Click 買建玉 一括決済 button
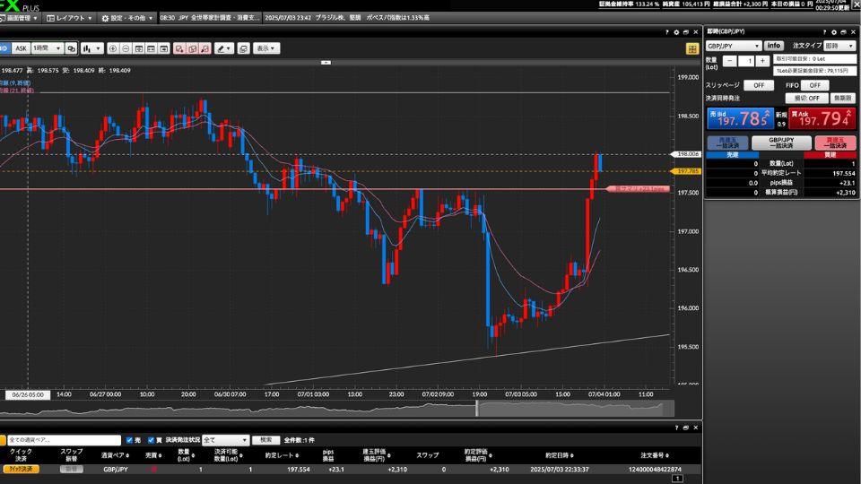Viewport: 861px width, 484px height. (x=835, y=143)
